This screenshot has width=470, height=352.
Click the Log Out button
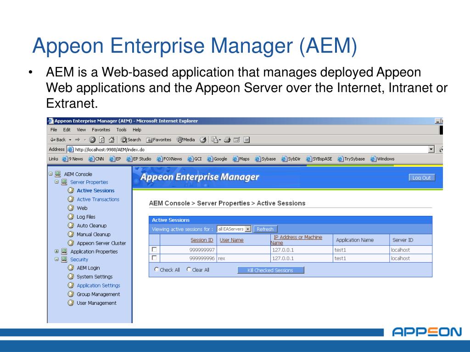pos(421,178)
